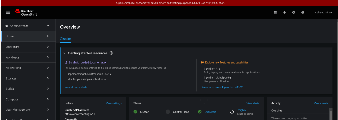Open the Operators status link
338x120 pixels.
210,112
